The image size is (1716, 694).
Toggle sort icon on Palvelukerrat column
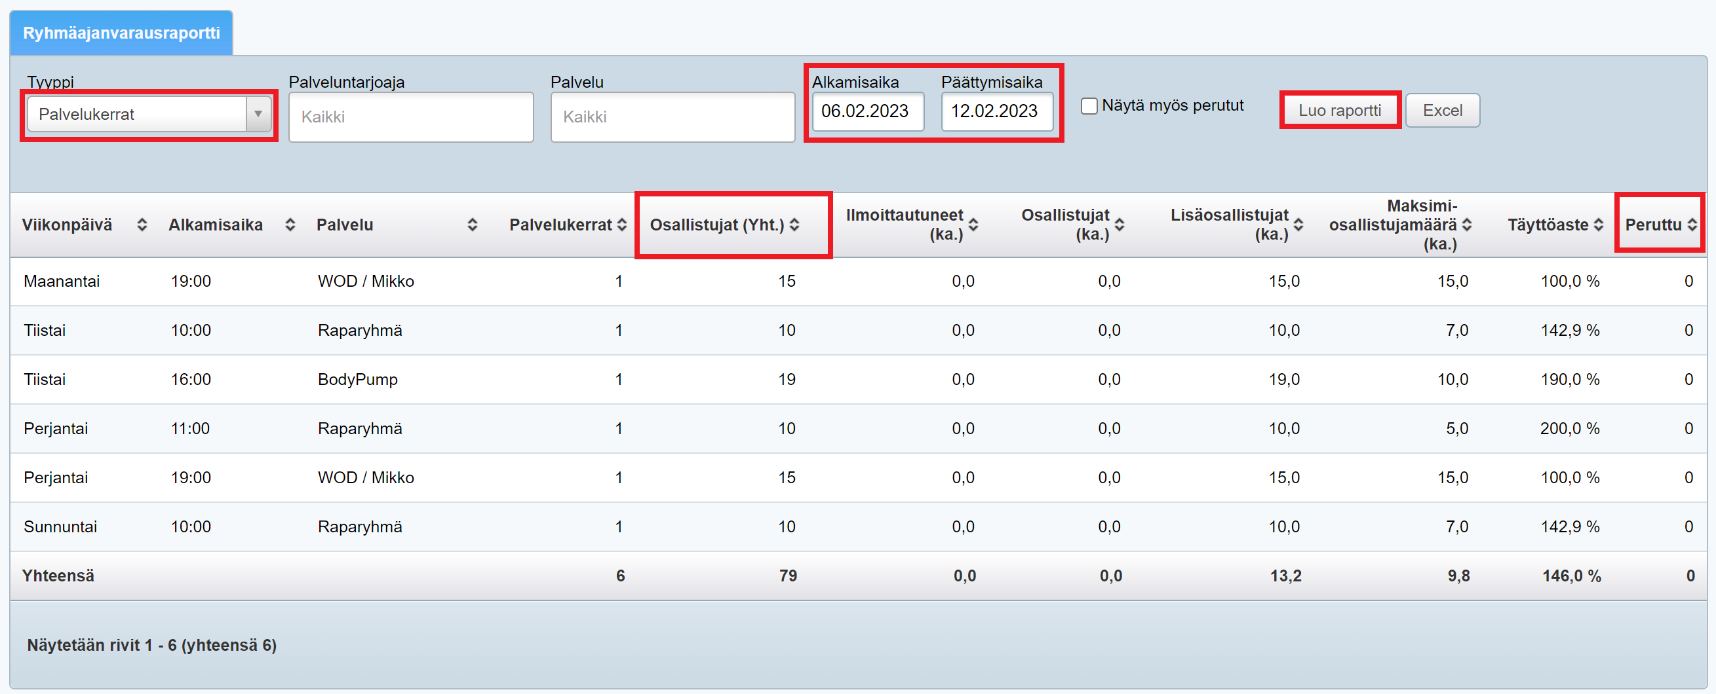(x=621, y=225)
